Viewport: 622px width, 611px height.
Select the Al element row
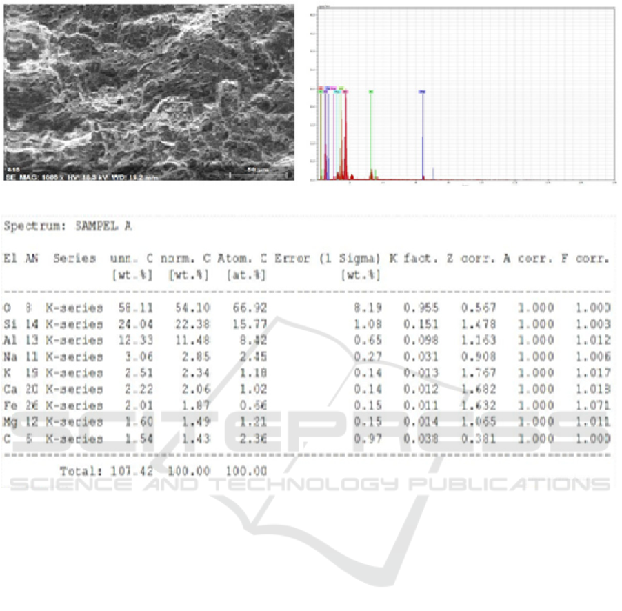pyautogui.click(x=307, y=340)
